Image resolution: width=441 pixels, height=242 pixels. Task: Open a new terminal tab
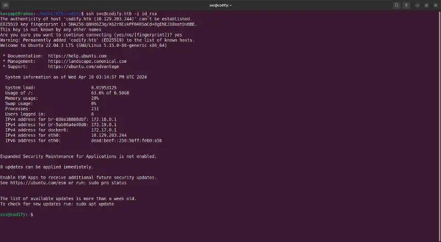click(x=6, y=5)
